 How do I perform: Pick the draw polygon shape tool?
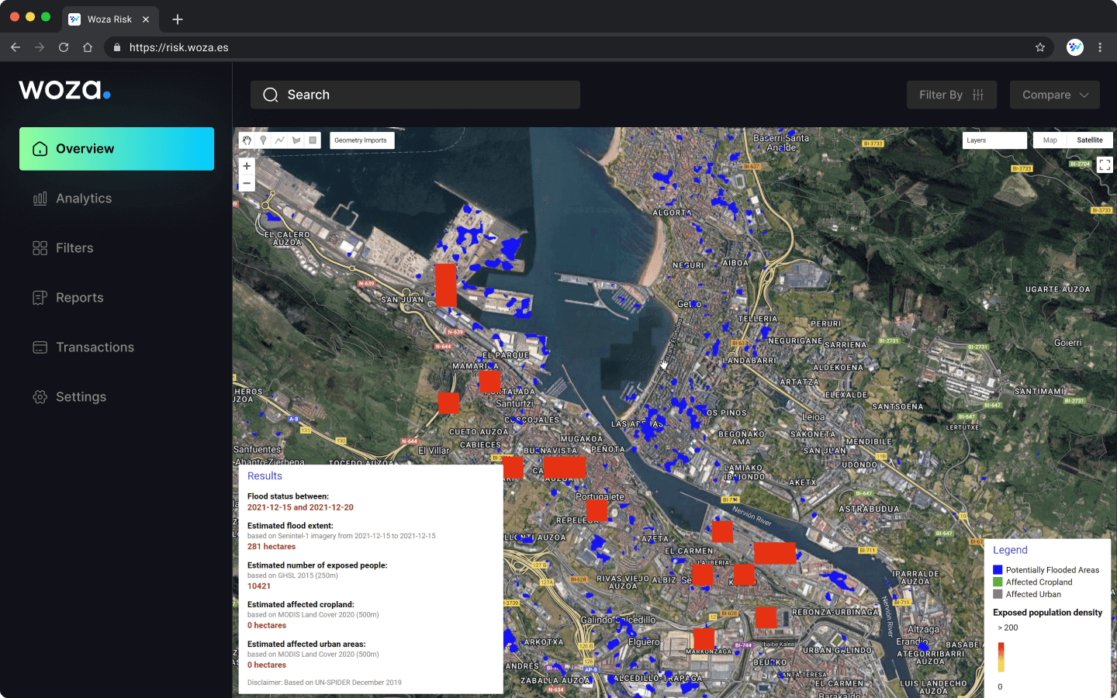296,140
